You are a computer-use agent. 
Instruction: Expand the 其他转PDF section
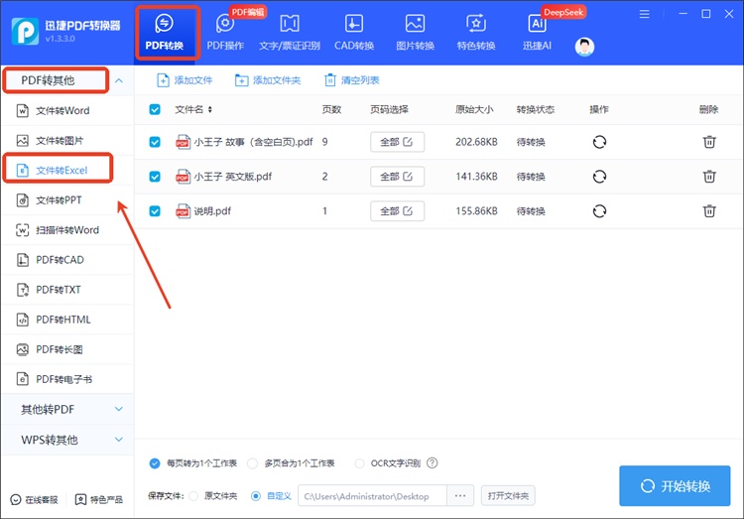tap(119, 409)
